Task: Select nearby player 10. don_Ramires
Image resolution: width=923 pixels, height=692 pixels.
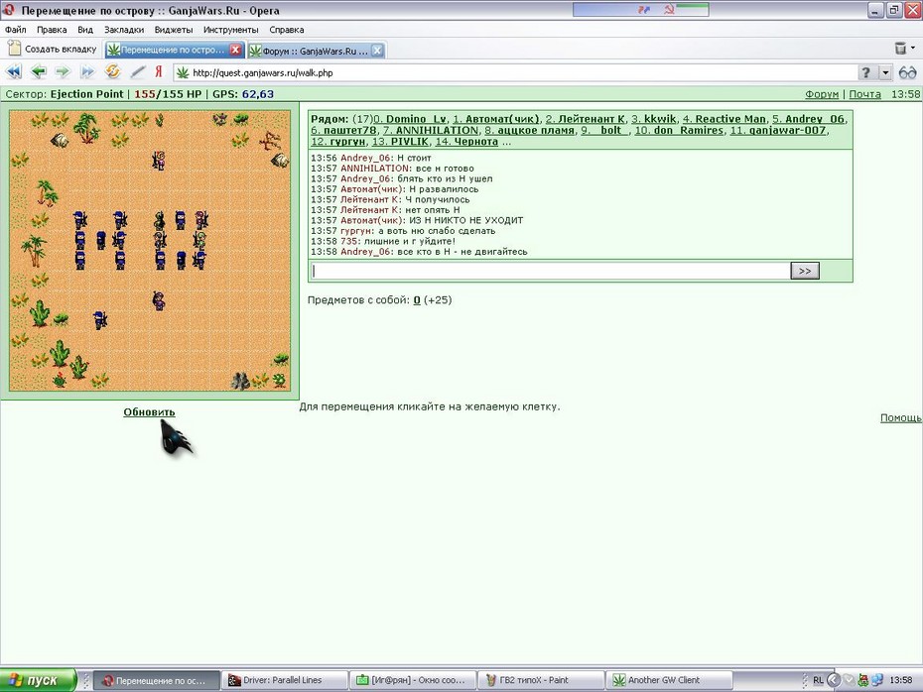Action: (x=679, y=130)
